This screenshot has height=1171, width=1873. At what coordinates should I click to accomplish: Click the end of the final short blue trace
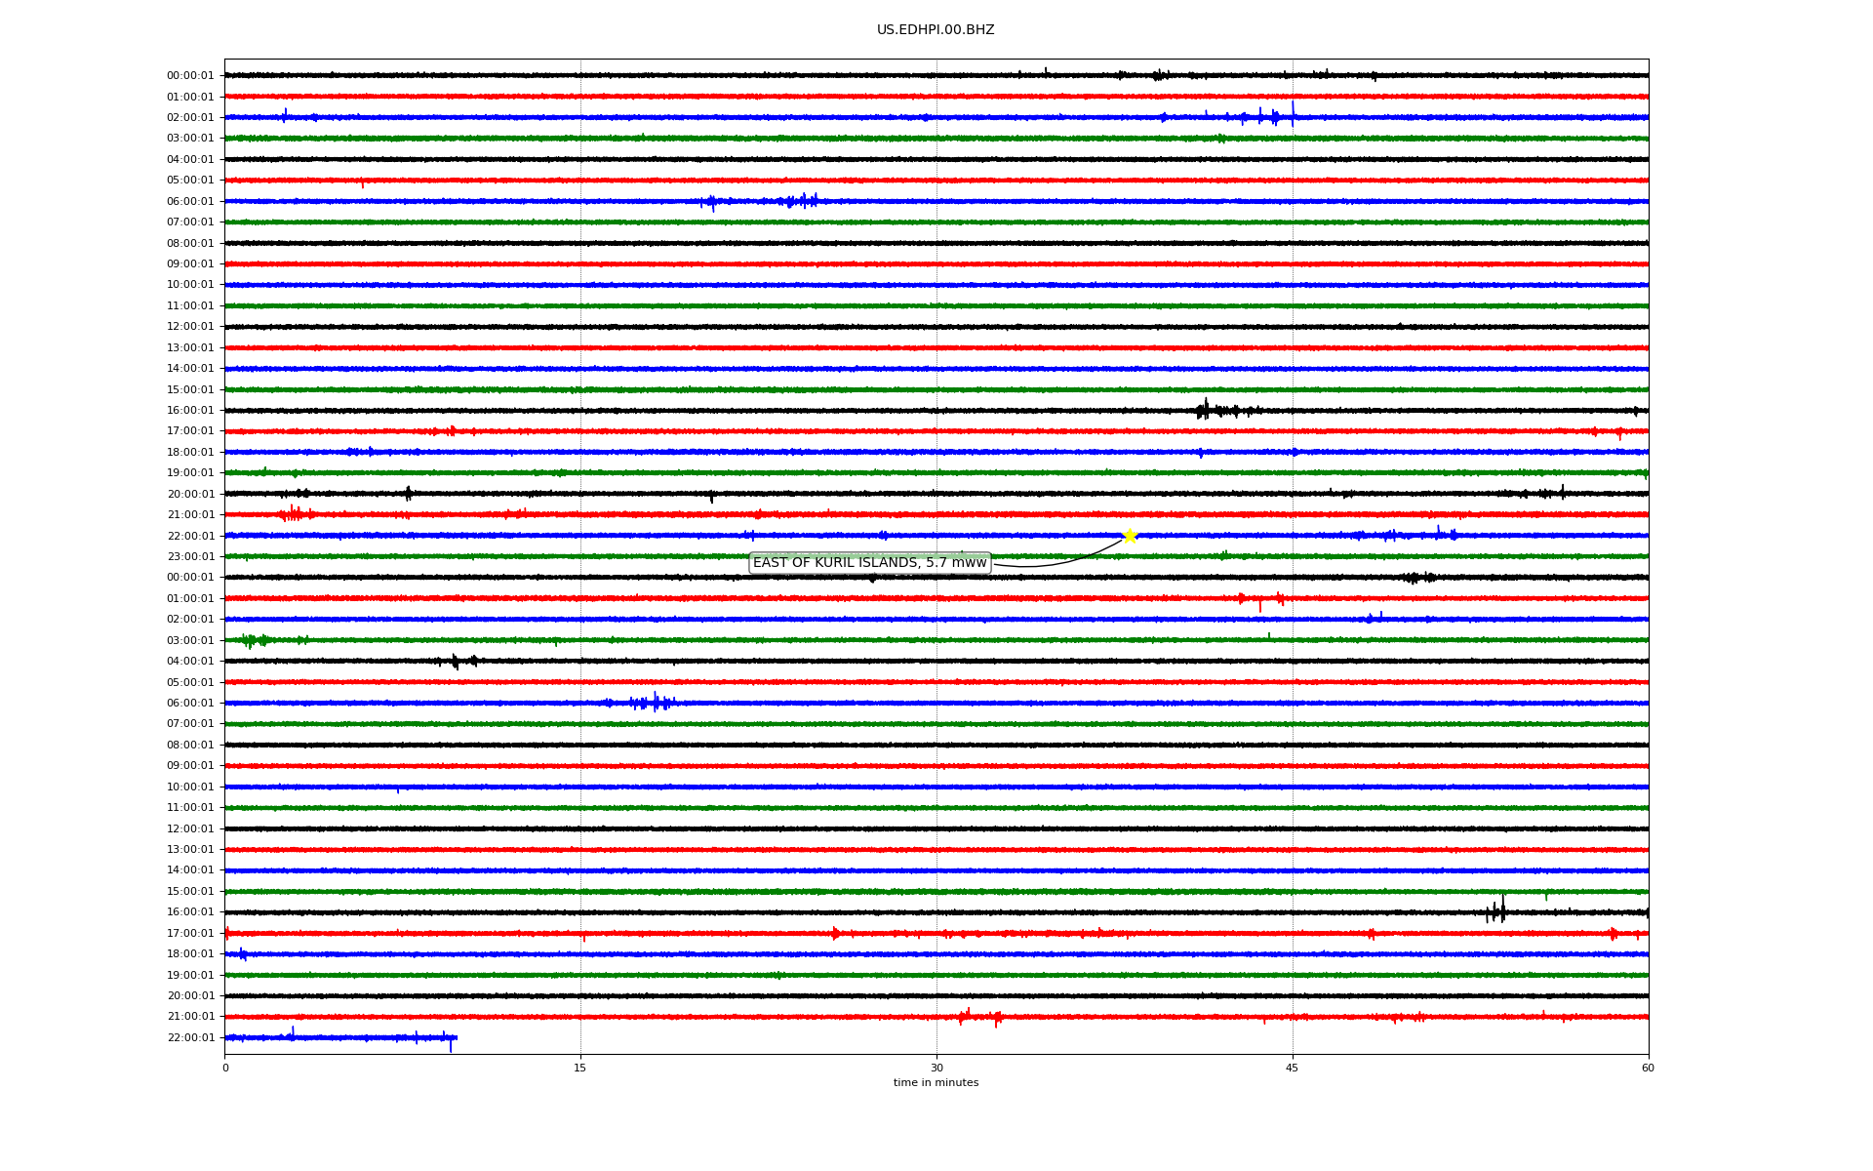coord(455,1037)
